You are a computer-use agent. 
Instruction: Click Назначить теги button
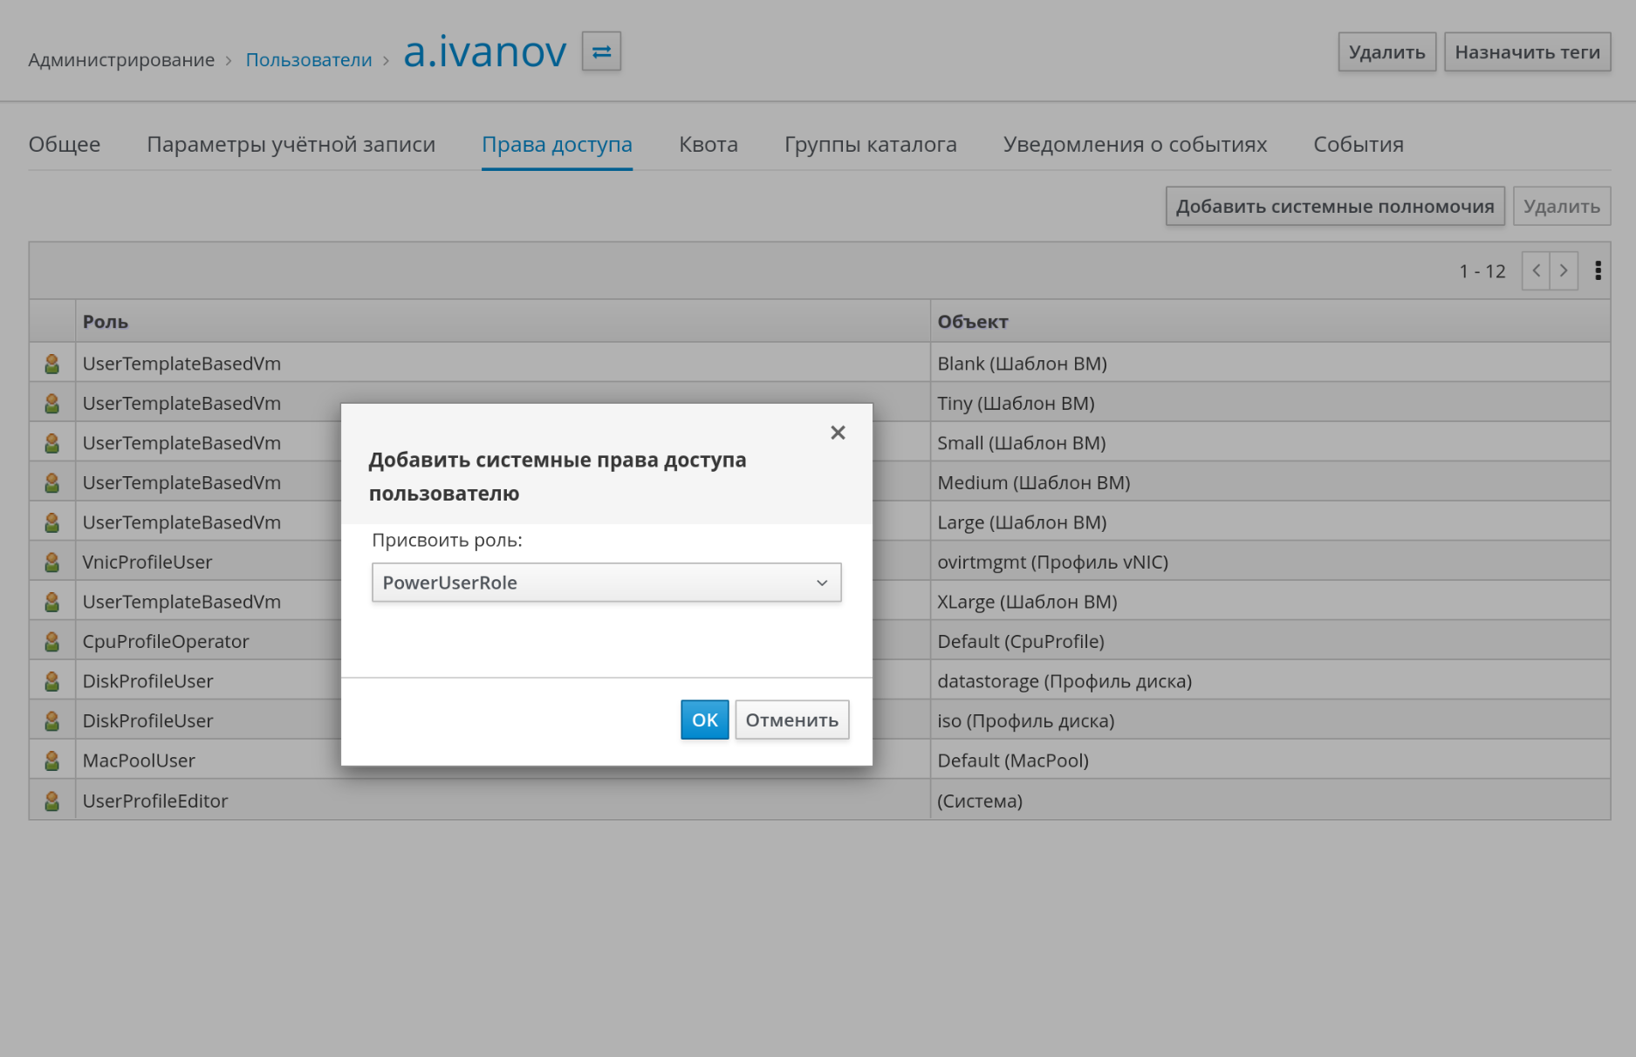[1527, 52]
